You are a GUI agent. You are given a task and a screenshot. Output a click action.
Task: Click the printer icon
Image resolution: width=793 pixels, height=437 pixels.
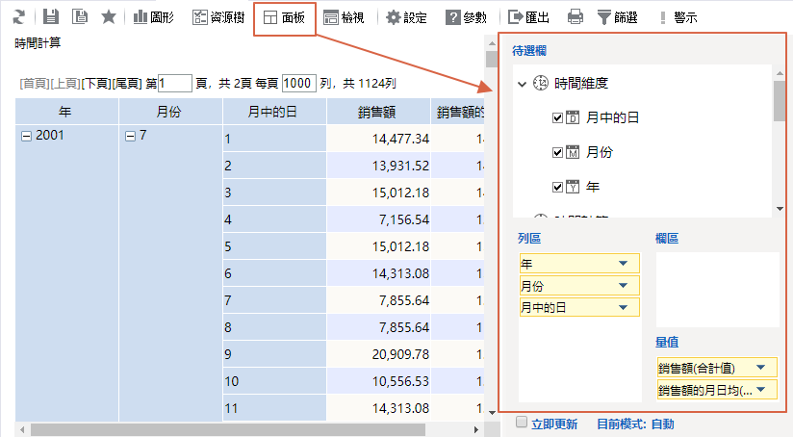point(576,17)
